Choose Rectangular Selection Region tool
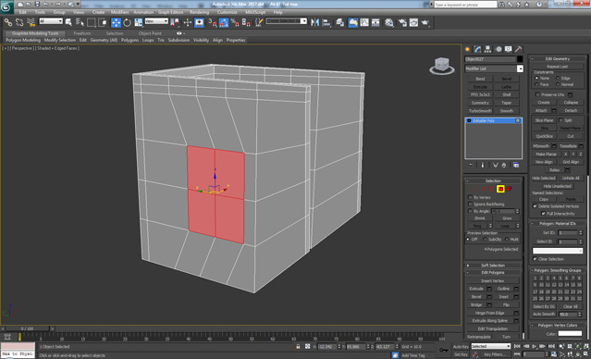This screenshot has height=359, width=591. 92,22
